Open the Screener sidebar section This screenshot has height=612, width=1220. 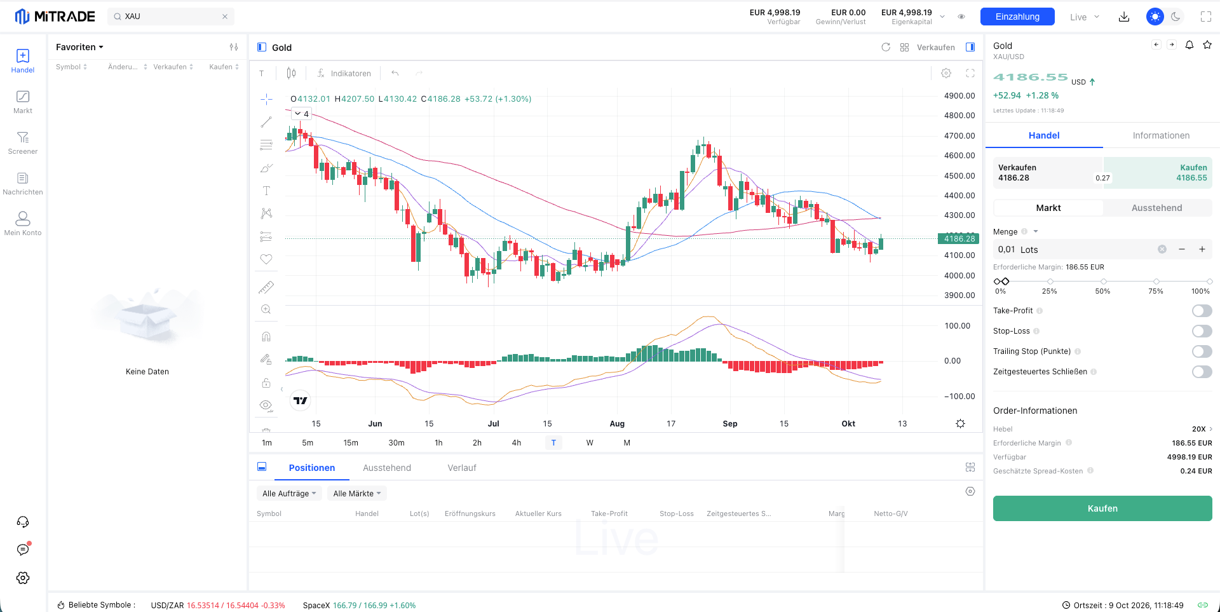(23, 142)
